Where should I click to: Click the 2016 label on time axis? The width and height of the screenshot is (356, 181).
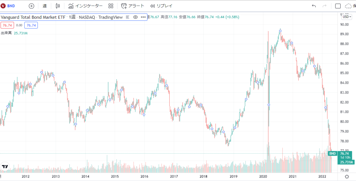(144, 176)
